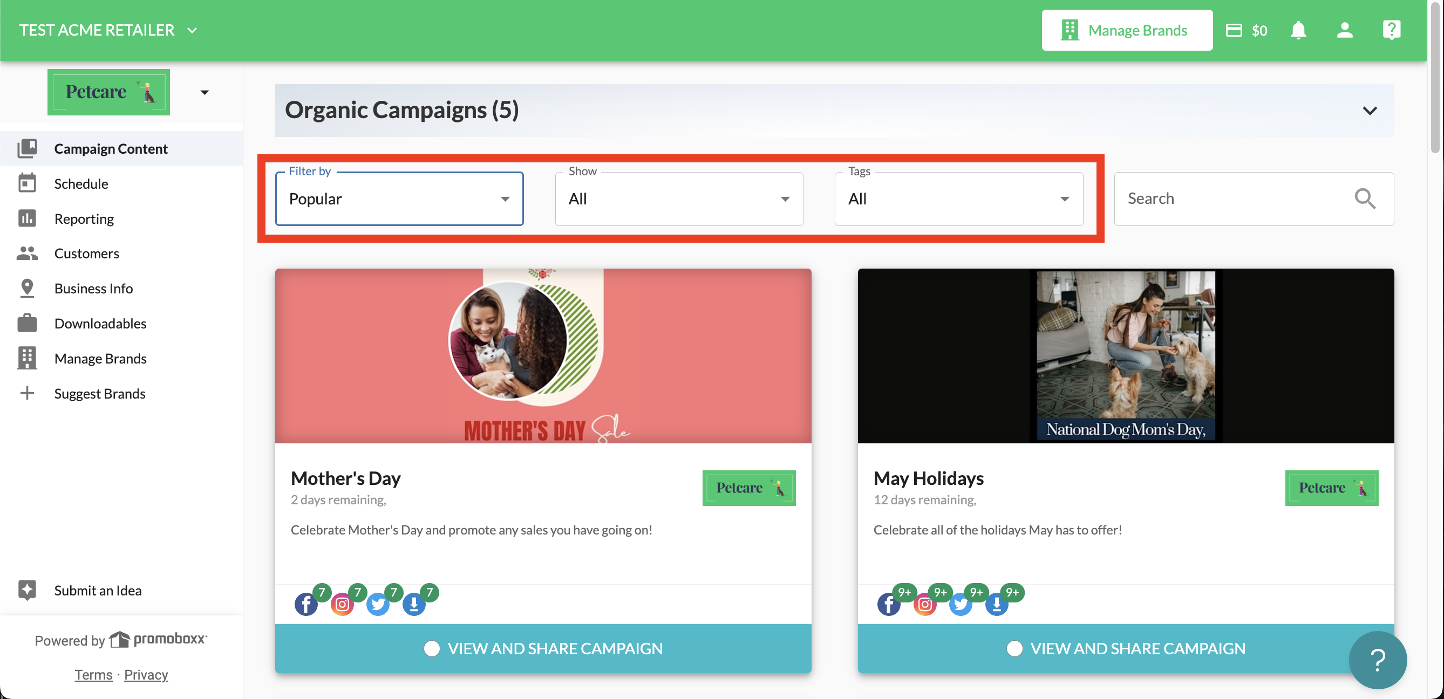Click the May Holidays campaign title
The width and height of the screenshot is (1444, 699).
[x=928, y=478]
